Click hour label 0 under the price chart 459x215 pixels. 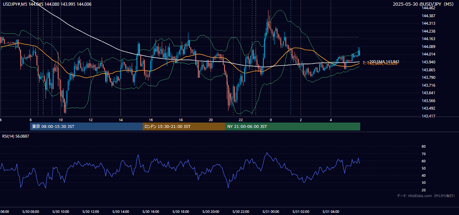271,120
